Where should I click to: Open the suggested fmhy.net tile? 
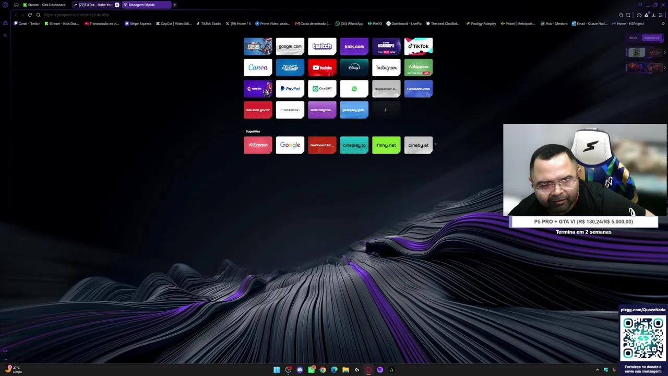tap(386, 145)
